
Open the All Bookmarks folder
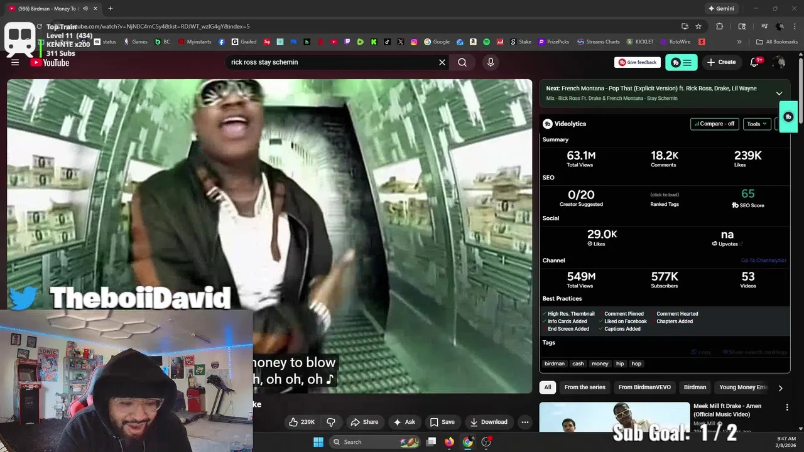777,42
